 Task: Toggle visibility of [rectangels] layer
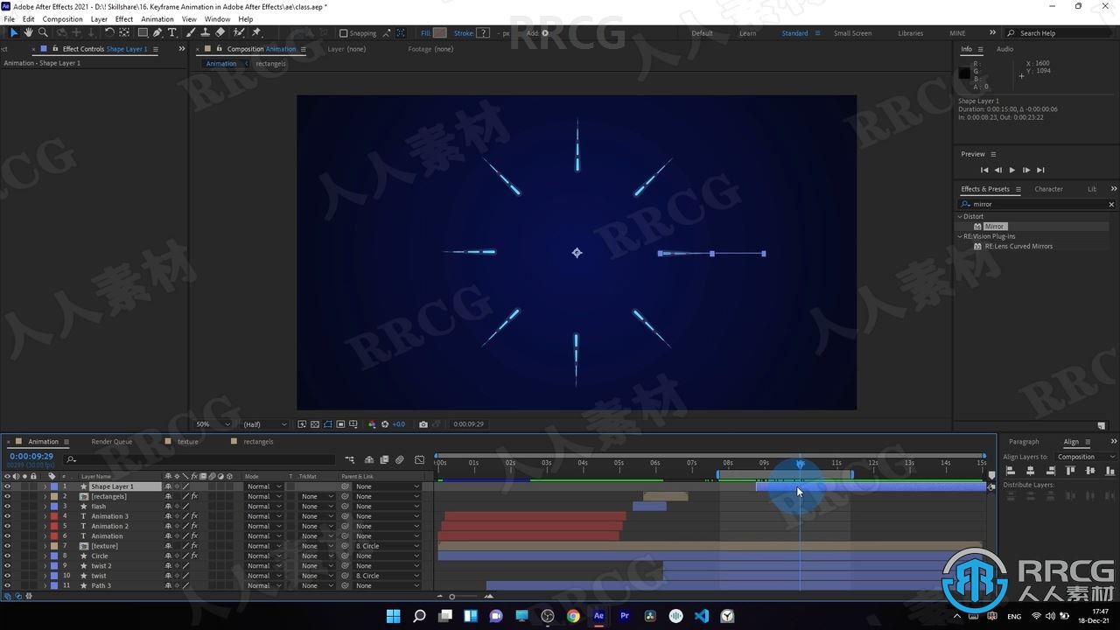pyautogui.click(x=7, y=496)
